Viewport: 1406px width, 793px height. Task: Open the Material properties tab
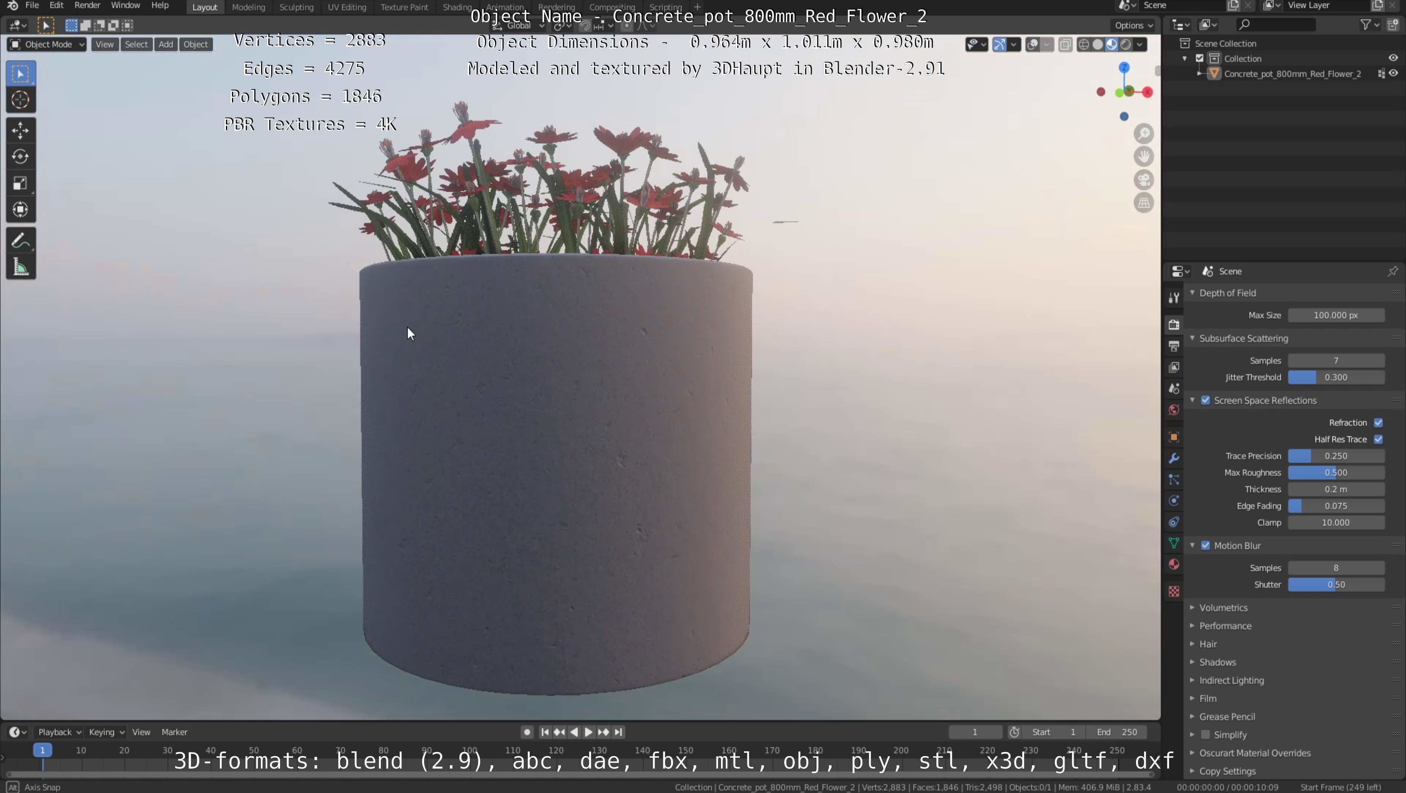point(1174,564)
